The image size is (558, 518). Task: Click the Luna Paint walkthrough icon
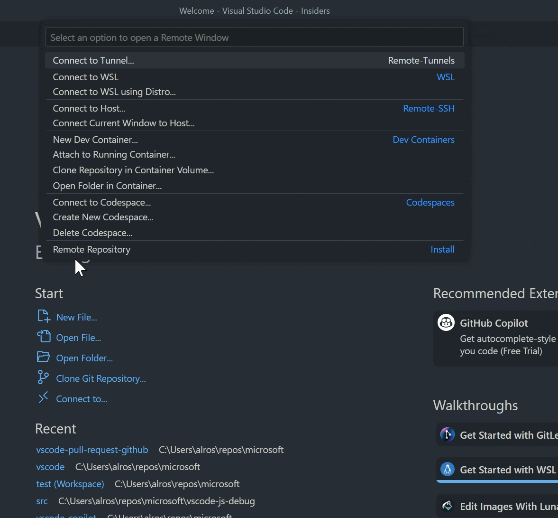pyautogui.click(x=447, y=506)
